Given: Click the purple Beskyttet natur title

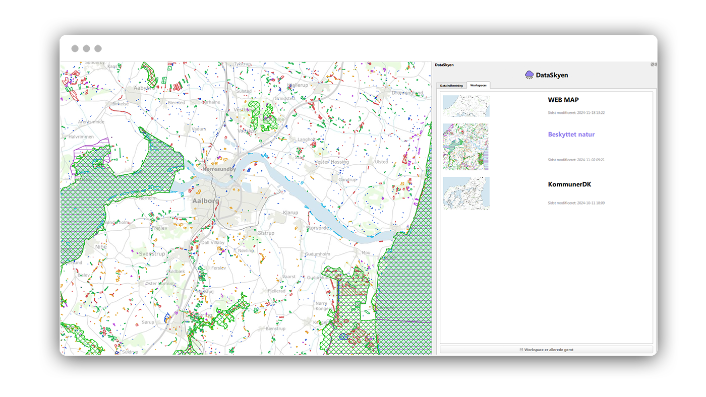Looking at the screenshot, I should pyautogui.click(x=571, y=135).
